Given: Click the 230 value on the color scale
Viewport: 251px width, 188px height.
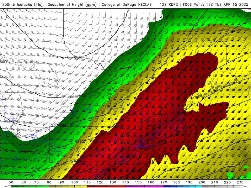Looking at the screenshot, I should 240,182.
